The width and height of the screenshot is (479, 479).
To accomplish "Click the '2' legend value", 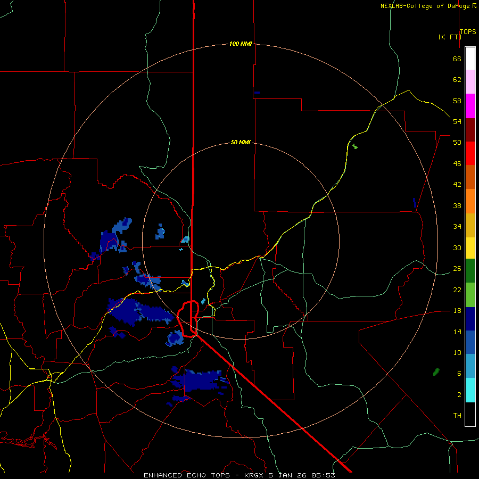I will tap(459, 395).
